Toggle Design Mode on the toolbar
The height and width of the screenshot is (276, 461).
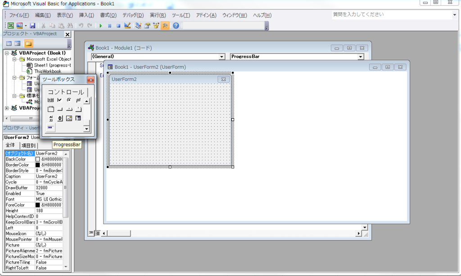pos(127,26)
